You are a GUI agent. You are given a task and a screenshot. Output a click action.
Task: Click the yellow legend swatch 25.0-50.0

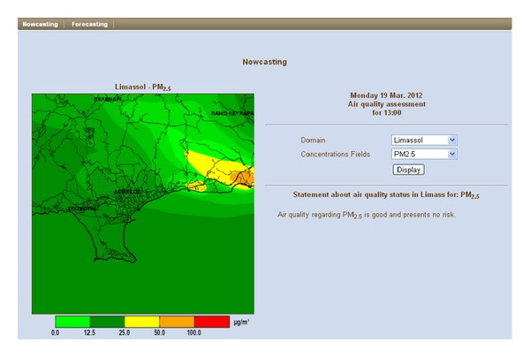click(x=142, y=322)
